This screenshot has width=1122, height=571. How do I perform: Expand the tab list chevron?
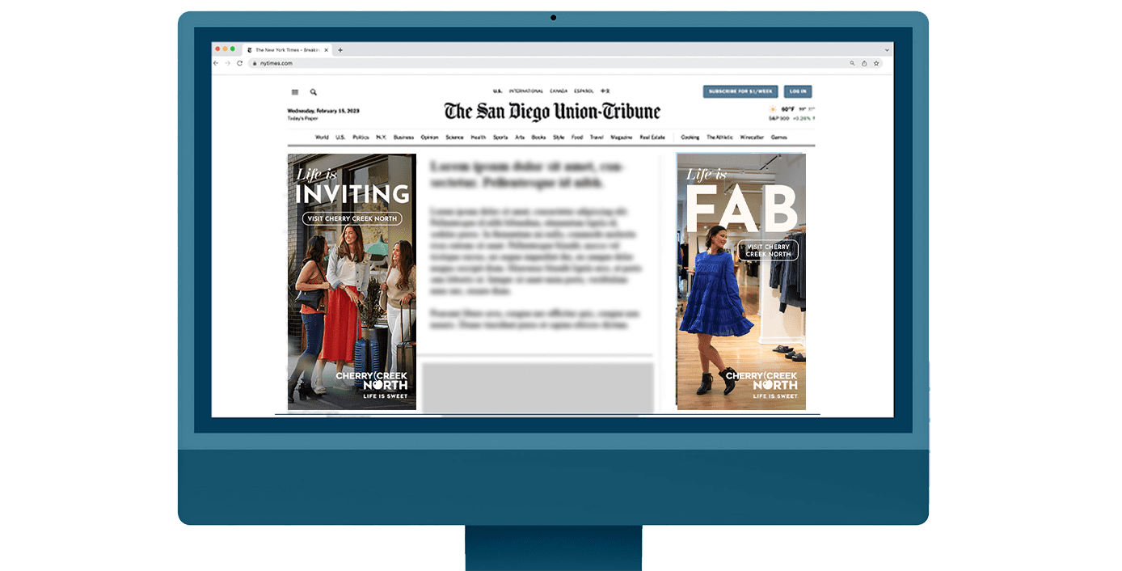pos(887,50)
